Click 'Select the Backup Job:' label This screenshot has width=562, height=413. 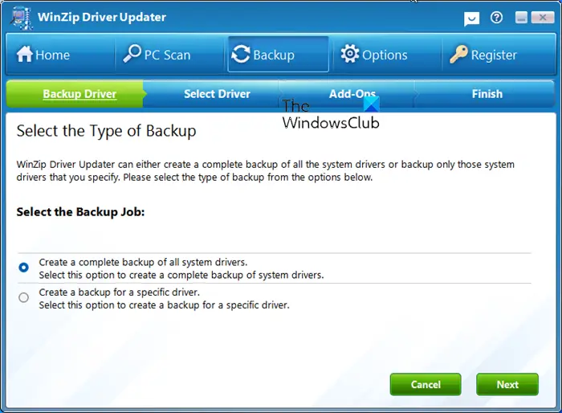(x=80, y=212)
